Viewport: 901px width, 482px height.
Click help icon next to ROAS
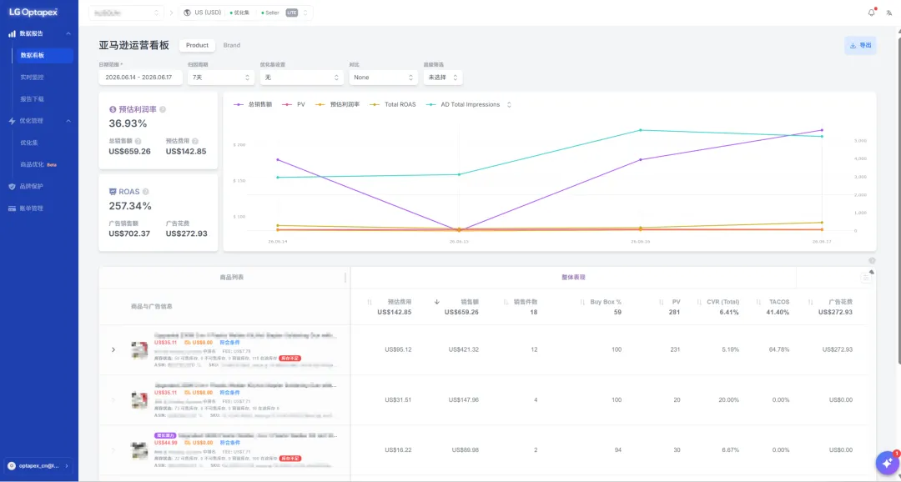click(145, 192)
